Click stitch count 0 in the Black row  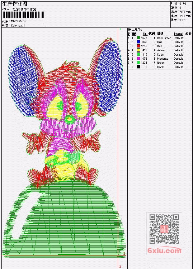click(146, 67)
